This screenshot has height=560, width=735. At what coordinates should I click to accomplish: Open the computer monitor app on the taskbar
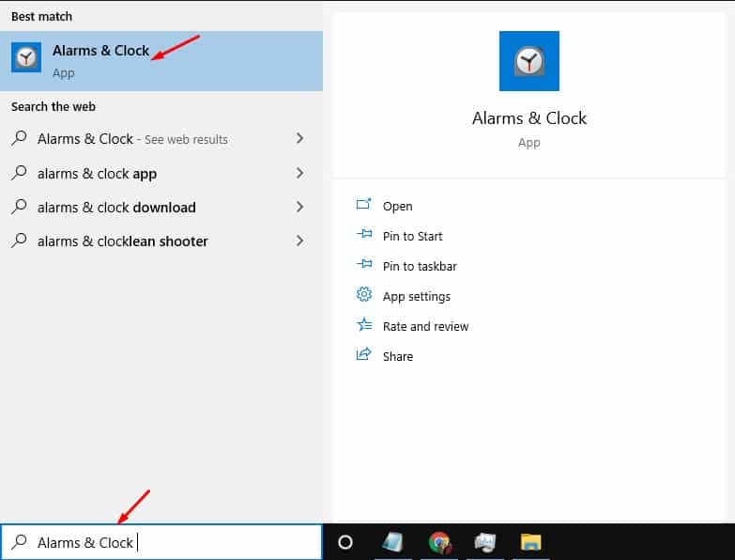tap(485, 542)
